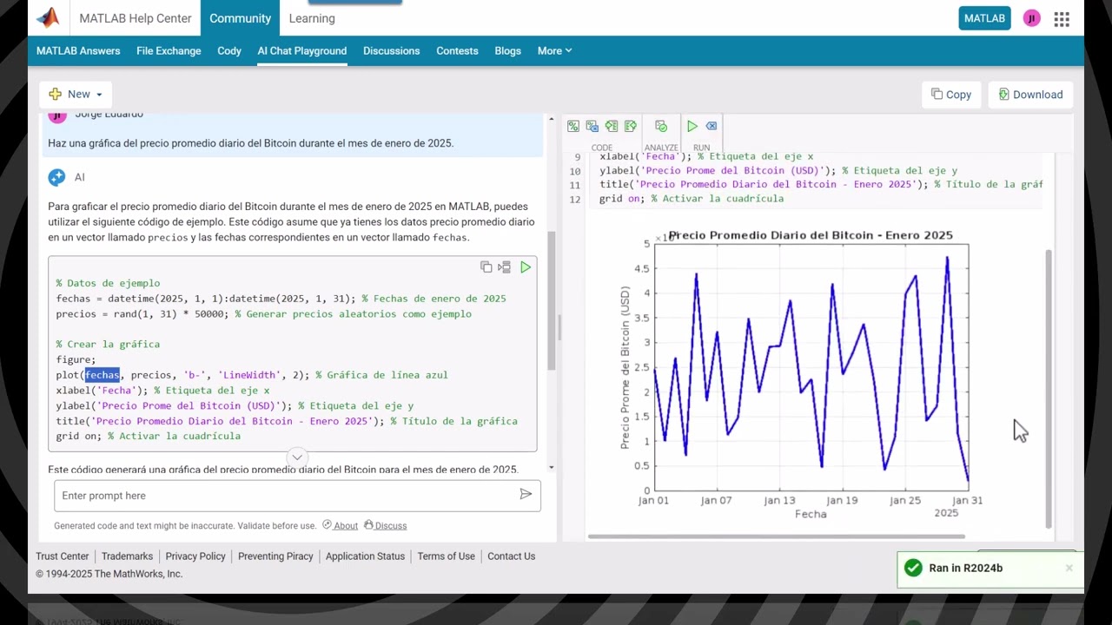The width and height of the screenshot is (1112, 625).
Task: Click editor line 11 title command
Action: pyautogui.click(x=820, y=184)
